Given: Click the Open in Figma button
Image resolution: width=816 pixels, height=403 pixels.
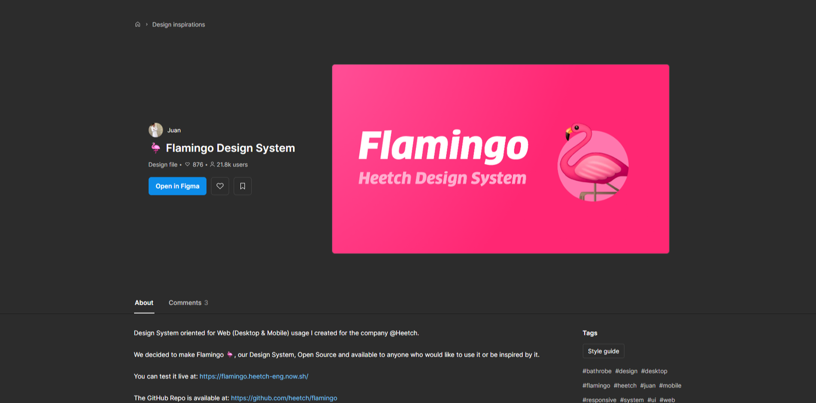Looking at the screenshot, I should click(177, 186).
